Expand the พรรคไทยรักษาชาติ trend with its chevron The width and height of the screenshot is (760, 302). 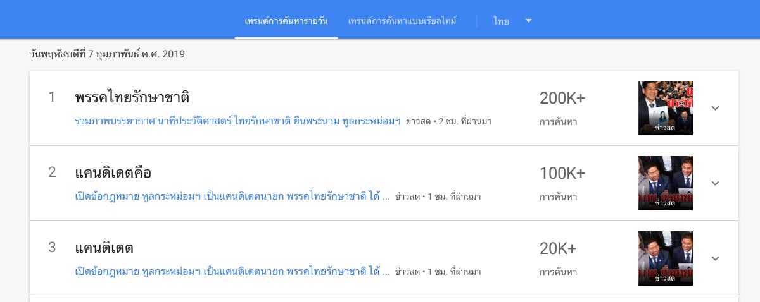[716, 108]
